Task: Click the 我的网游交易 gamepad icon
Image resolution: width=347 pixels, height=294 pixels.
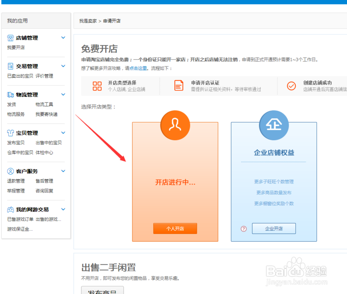Action: coord(10,209)
